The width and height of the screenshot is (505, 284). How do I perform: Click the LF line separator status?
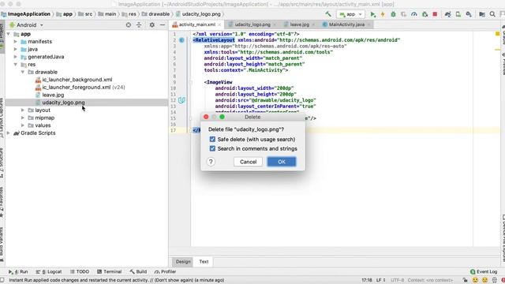click(380, 280)
